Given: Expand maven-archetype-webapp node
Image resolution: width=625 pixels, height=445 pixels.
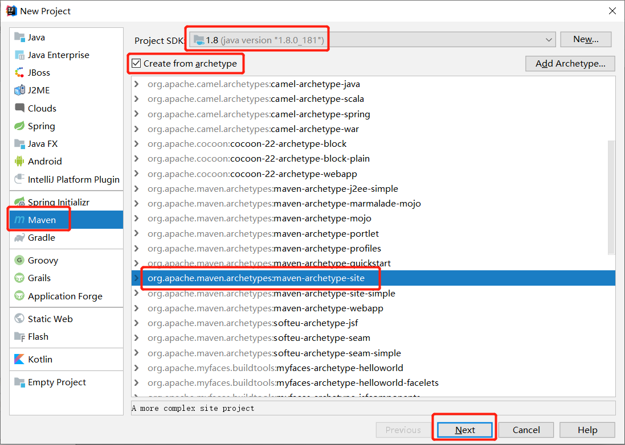Looking at the screenshot, I should [x=137, y=308].
